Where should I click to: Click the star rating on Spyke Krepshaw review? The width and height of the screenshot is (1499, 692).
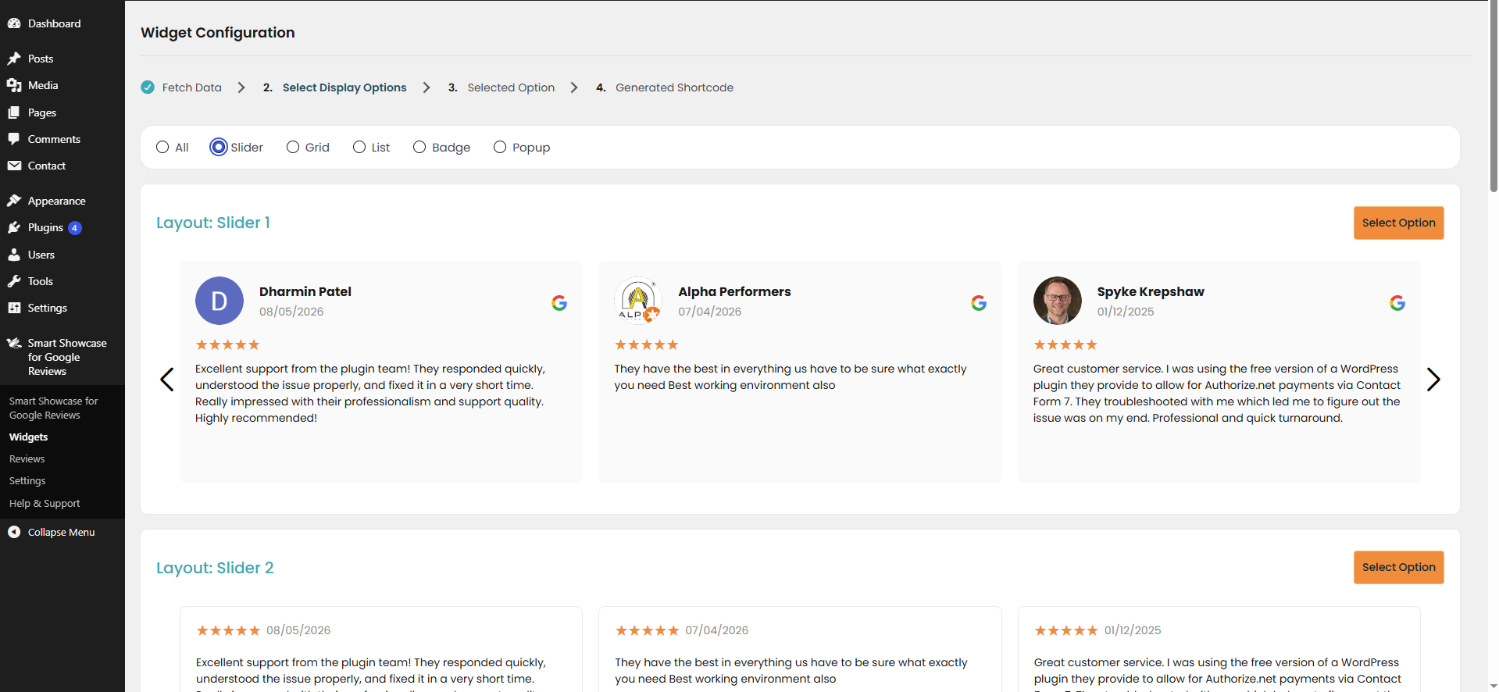click(x=1065, y=344)
